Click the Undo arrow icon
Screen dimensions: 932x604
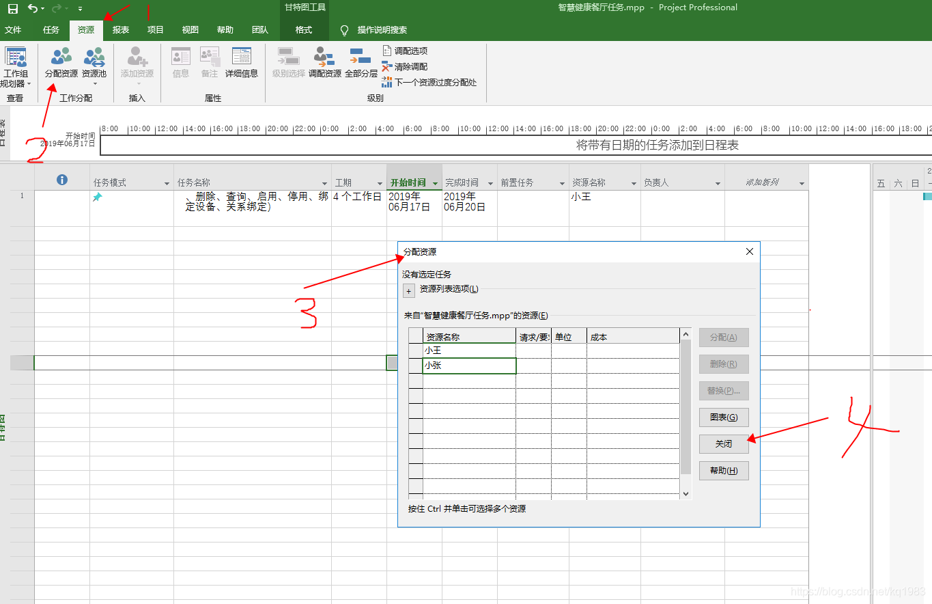coord(33,8)
